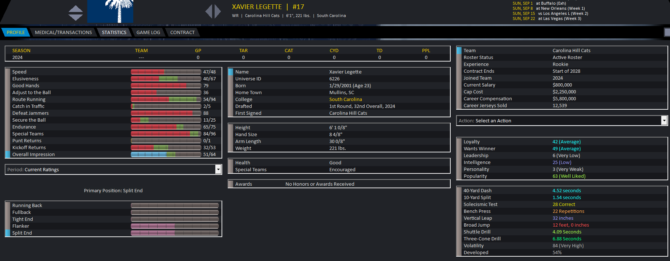670x261 pixels.
Task: Select the Fullback position row
Action: click(x=113, y=212)
